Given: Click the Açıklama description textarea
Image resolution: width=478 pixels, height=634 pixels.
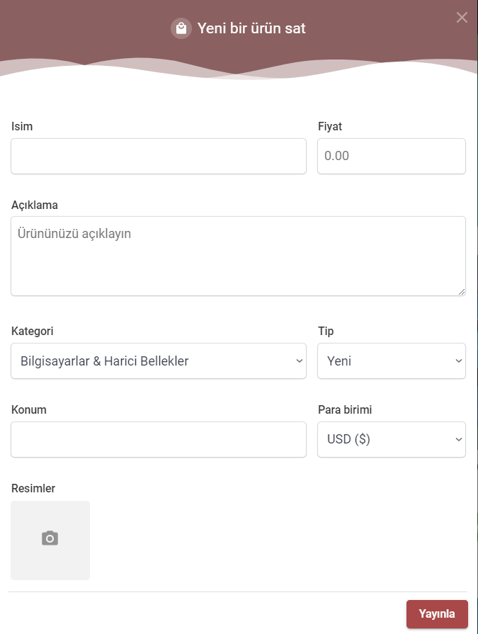Looking at the screenshot, I should [238, 256].
